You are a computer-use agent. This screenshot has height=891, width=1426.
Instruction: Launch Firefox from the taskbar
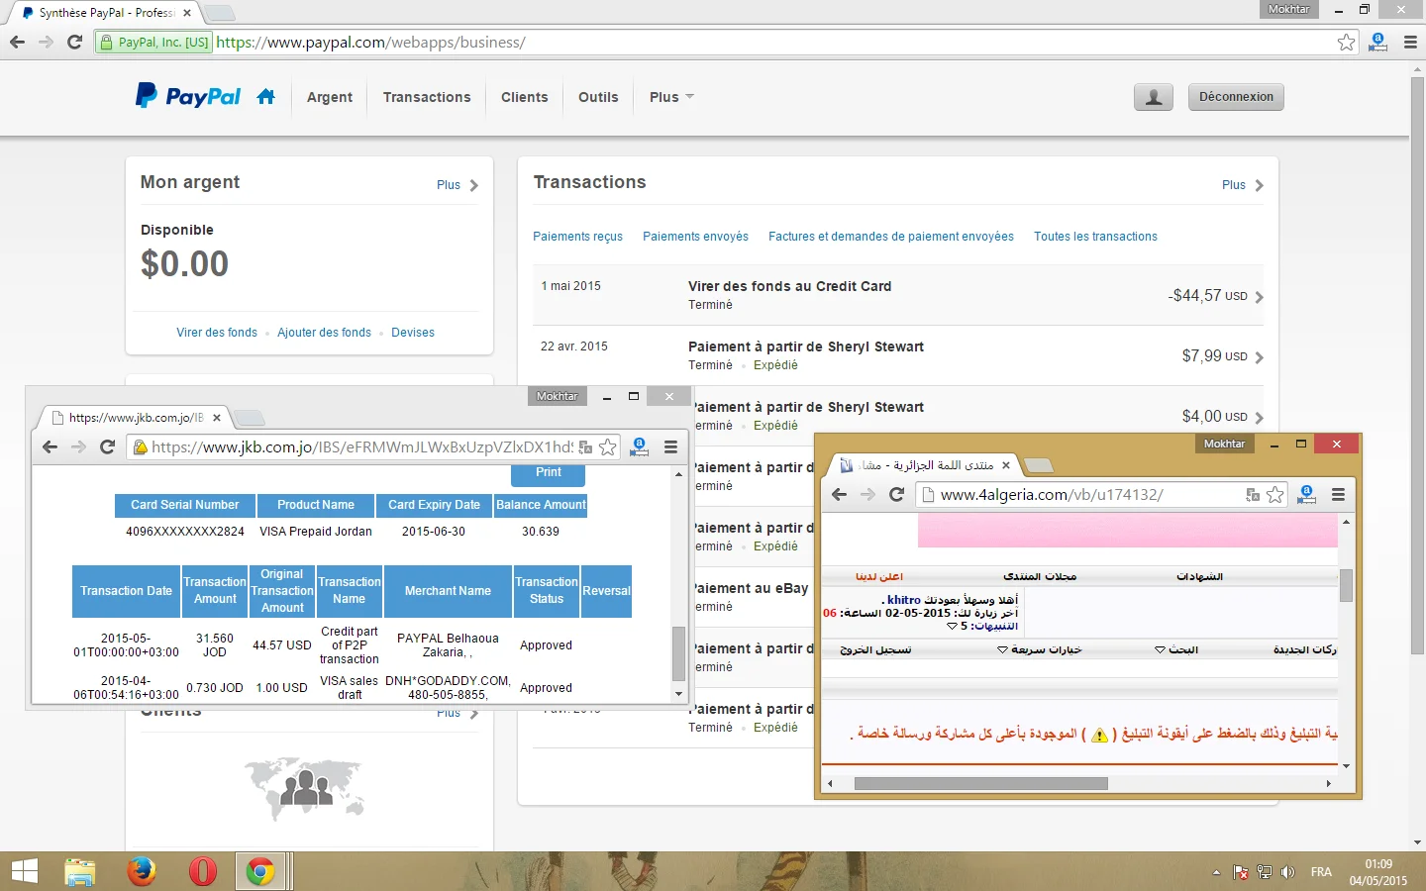pyautogui.click(x=142, y=871)
